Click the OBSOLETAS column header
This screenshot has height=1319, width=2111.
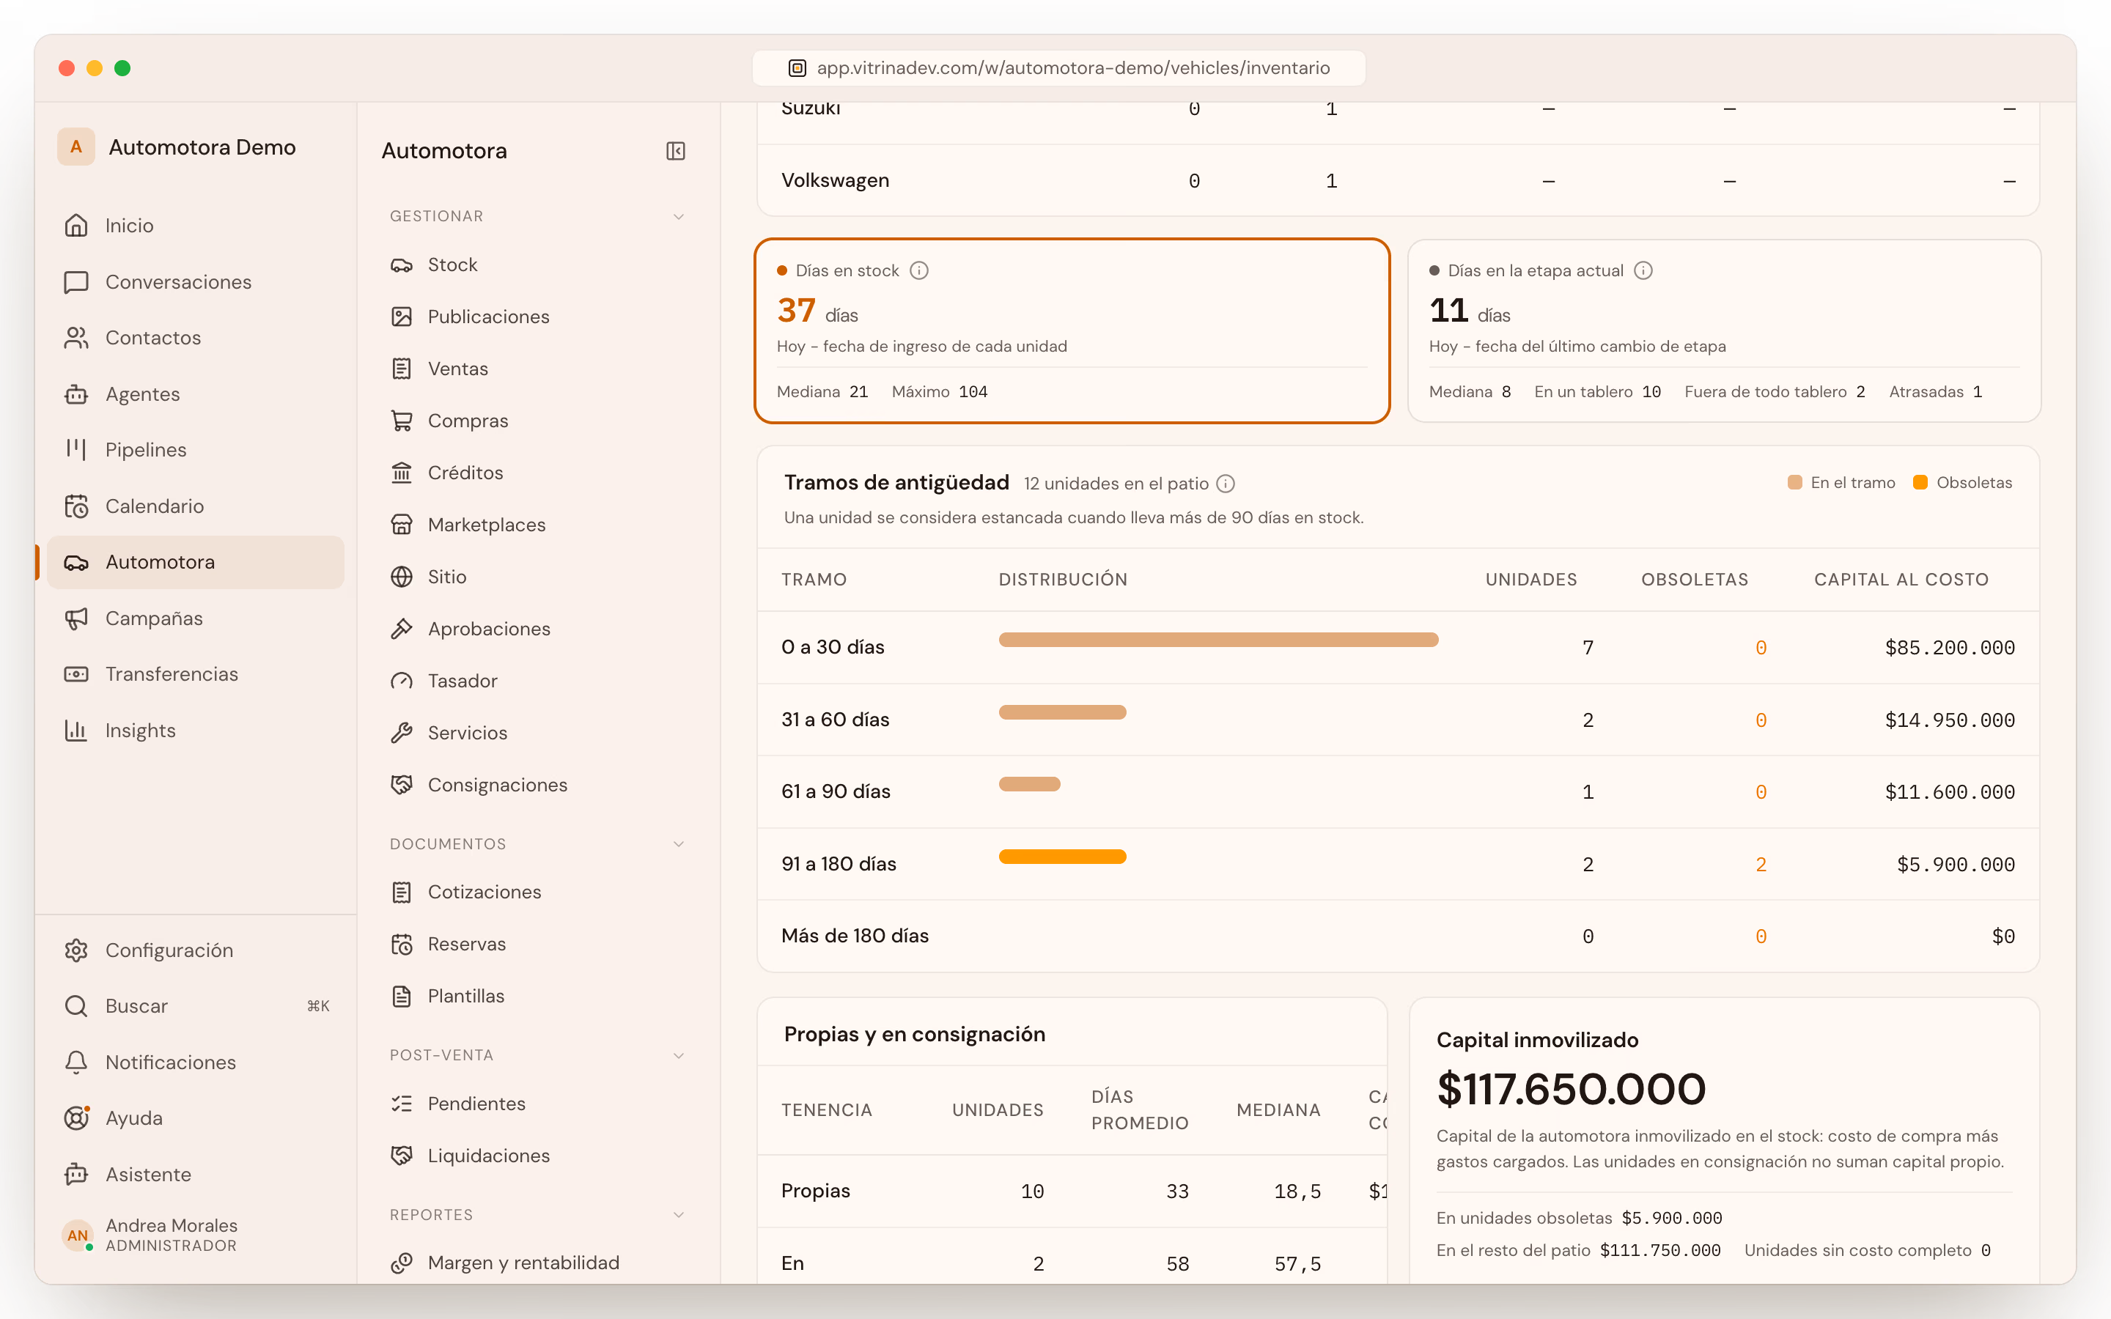coord(1695,579)
